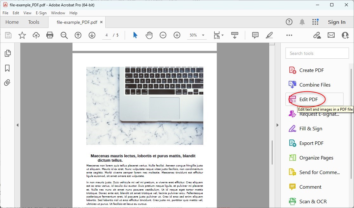Select the Hand tool
Screen dimensions: 354x208
(149, 35)
